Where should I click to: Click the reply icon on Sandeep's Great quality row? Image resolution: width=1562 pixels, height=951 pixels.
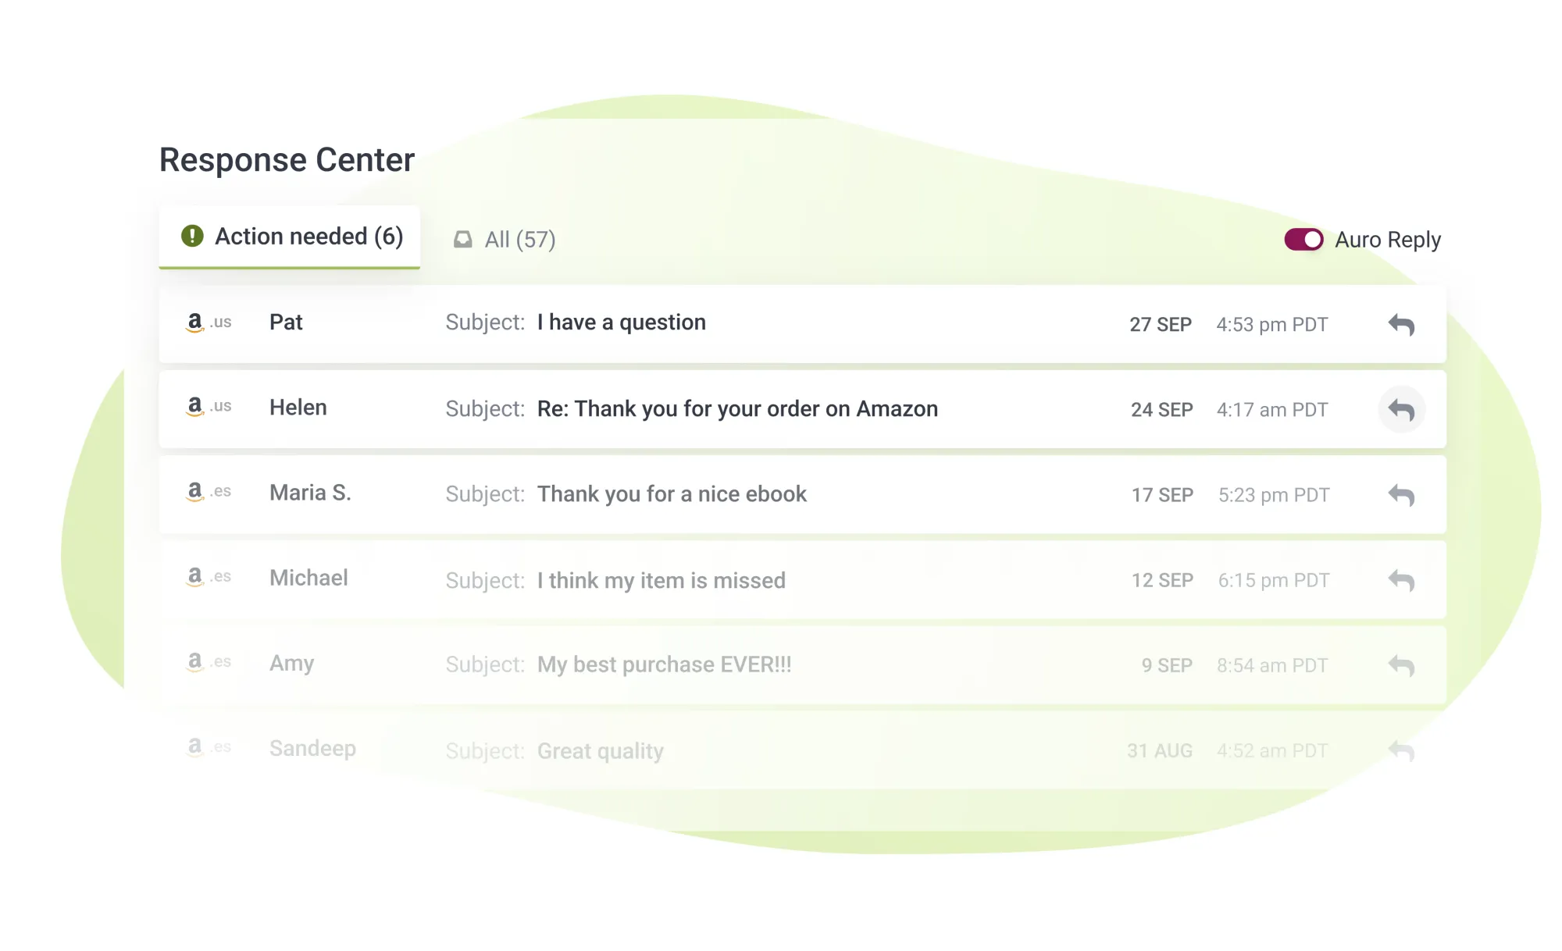(x=1402, y=750)
